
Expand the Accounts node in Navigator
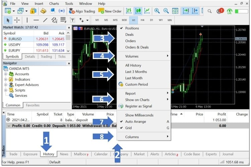click(6, 74)
